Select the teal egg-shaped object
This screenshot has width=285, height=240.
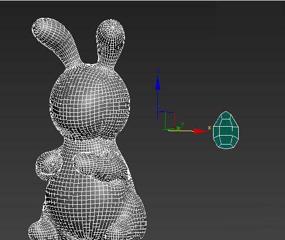226,130
